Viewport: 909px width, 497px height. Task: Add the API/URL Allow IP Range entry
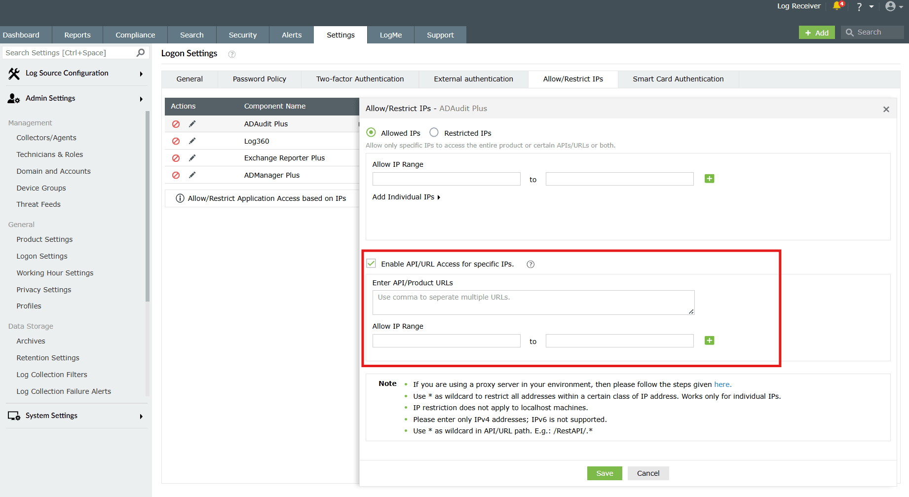(709, 341)
